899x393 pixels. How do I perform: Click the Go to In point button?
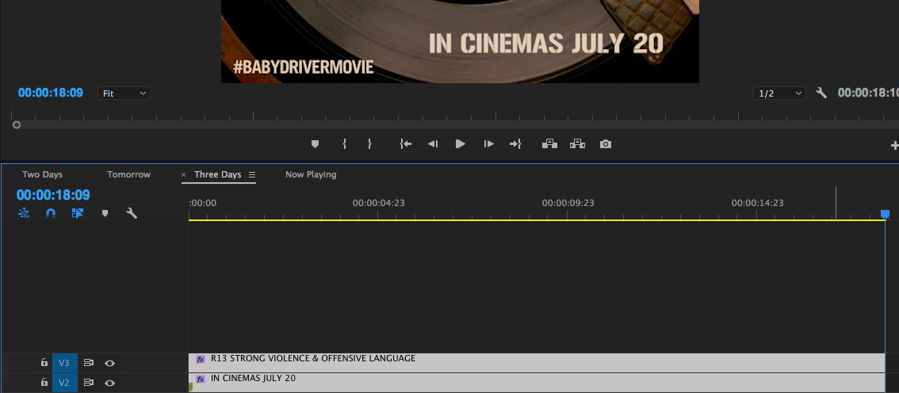[405, 144]
